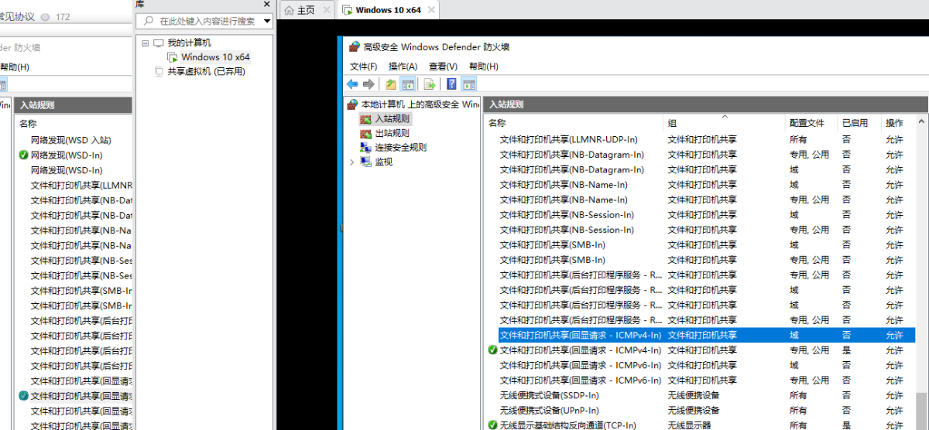Image resolution: width=929 pixels, height=430 pixels.
Task: Click the rules list vertical scrollbar thumb
Action: (x=921, y=412)
